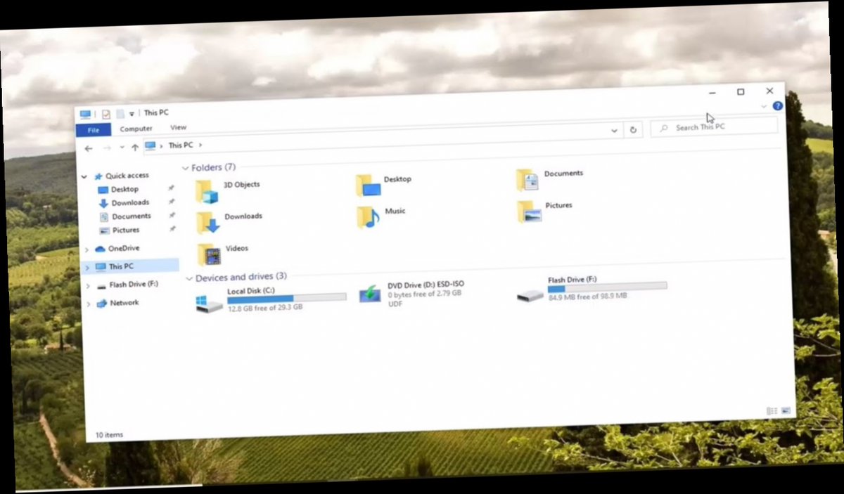The width and height of the screenshot is (844, 494).
Task: Unpin Pictures from Quick access
Action: 172,229
